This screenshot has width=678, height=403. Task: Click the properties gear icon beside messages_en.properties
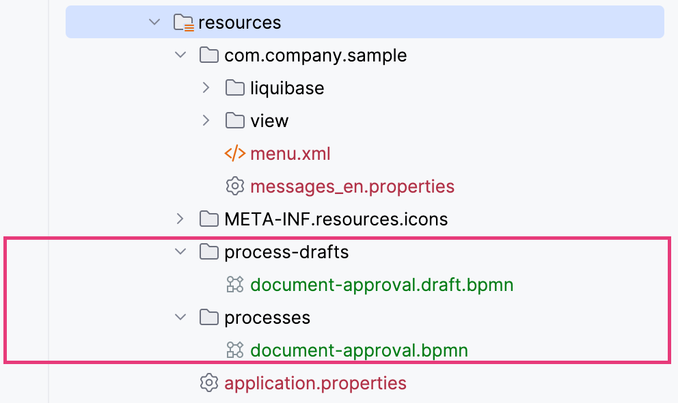[234, 186]
